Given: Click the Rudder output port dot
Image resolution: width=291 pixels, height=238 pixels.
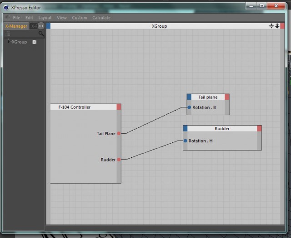Looking at the screenshot, I should [x=119, y=159].
